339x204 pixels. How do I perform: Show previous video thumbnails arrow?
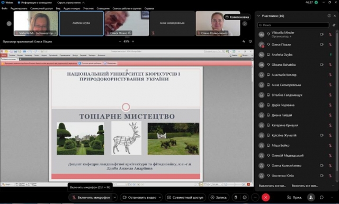[x=9, y=24]
